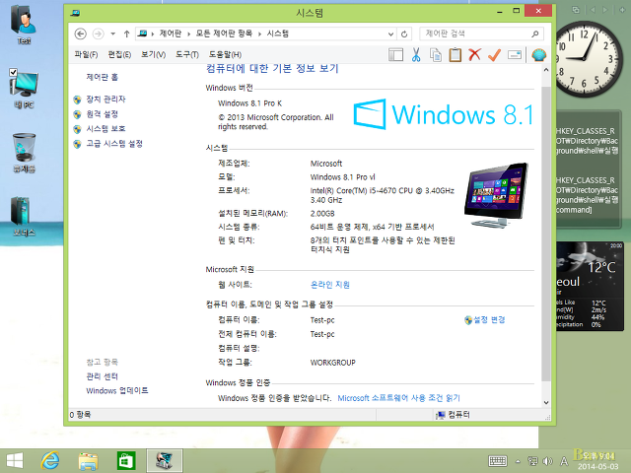This screenshot has width=631, height=473.
Task: Open the touch keyboard tray icon
Action: pyautogui.click(x=498, y=461)
